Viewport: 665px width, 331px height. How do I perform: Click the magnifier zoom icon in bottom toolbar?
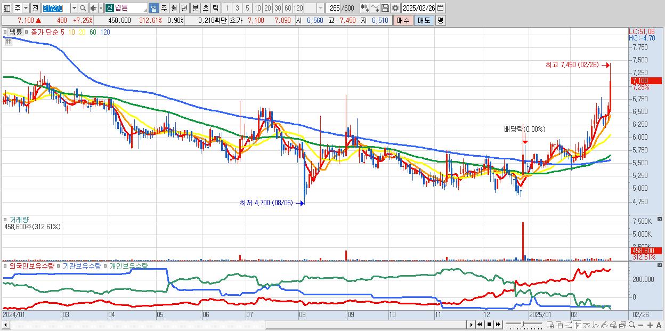(x=631, y=325)
